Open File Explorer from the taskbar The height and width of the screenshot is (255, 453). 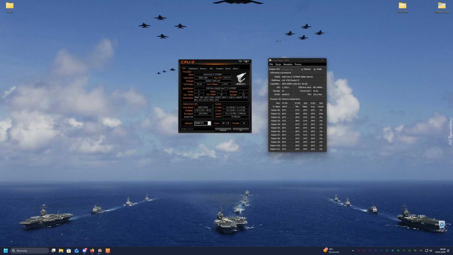point(61,250)
